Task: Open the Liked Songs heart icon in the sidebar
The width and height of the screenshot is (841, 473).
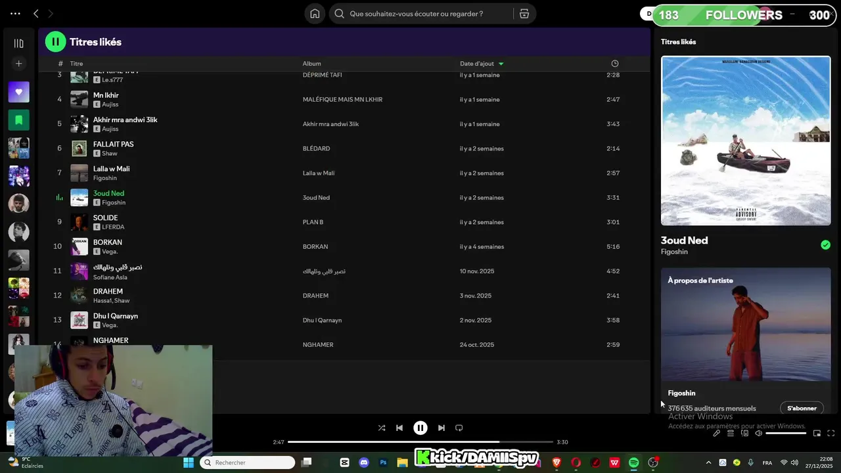Action: [18, 92]
